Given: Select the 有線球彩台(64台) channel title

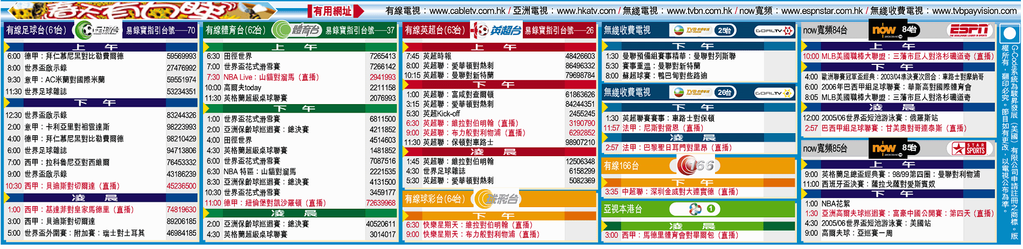Looking at the screenshot, I should (435, 199).
